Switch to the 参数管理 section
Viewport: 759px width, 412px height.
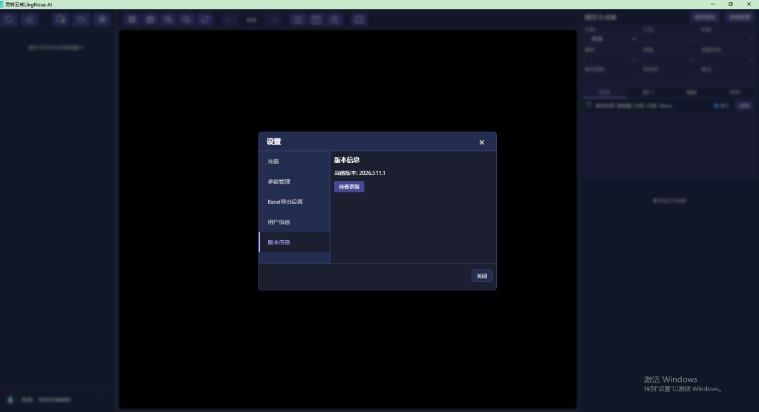click(x=294, y=181)
